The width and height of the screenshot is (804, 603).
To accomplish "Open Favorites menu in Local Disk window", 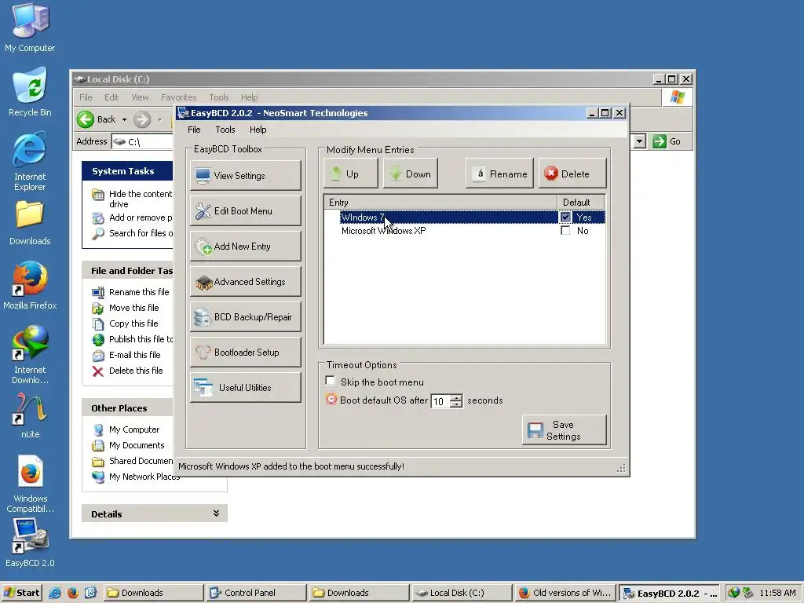I will (x=178, y=97).
